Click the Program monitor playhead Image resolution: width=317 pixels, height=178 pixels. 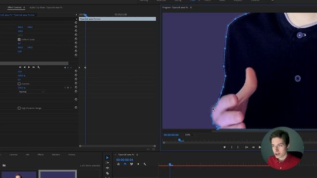(x=179, y=139)
